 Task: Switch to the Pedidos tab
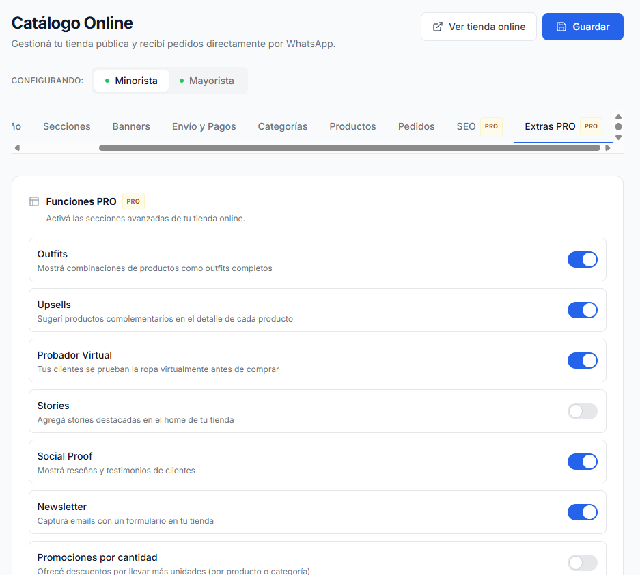417,126
